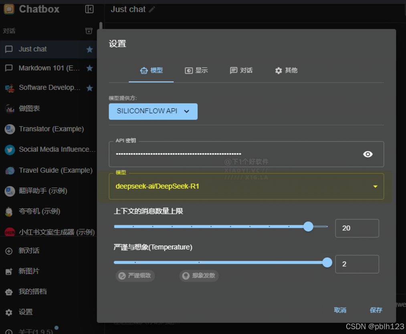Open Software Developer conversation

tap(48, 88)
